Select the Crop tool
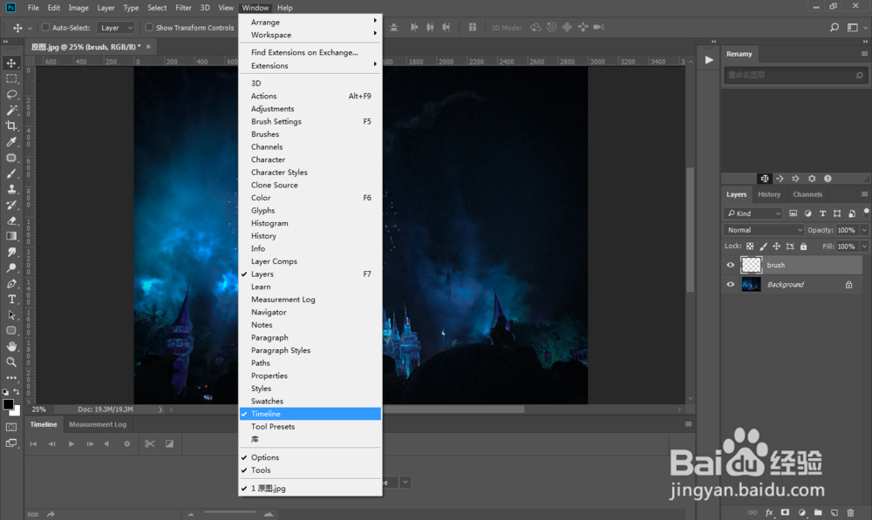 coord(11,126)
